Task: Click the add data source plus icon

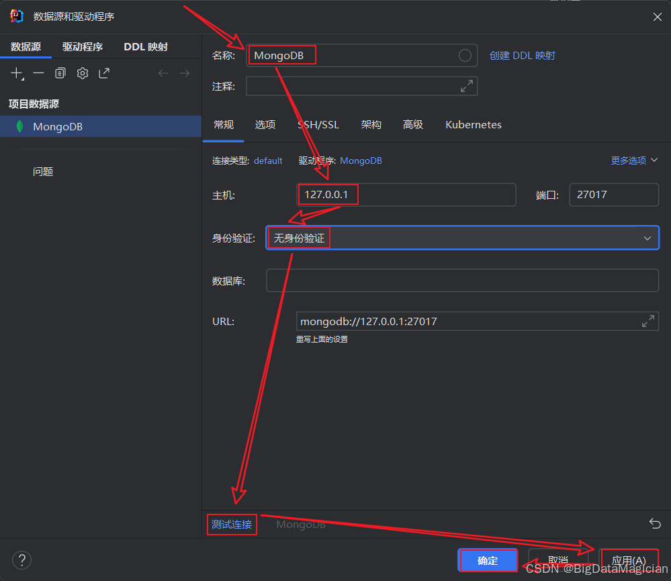Action: pyautogui.click(x=17, y=73)
